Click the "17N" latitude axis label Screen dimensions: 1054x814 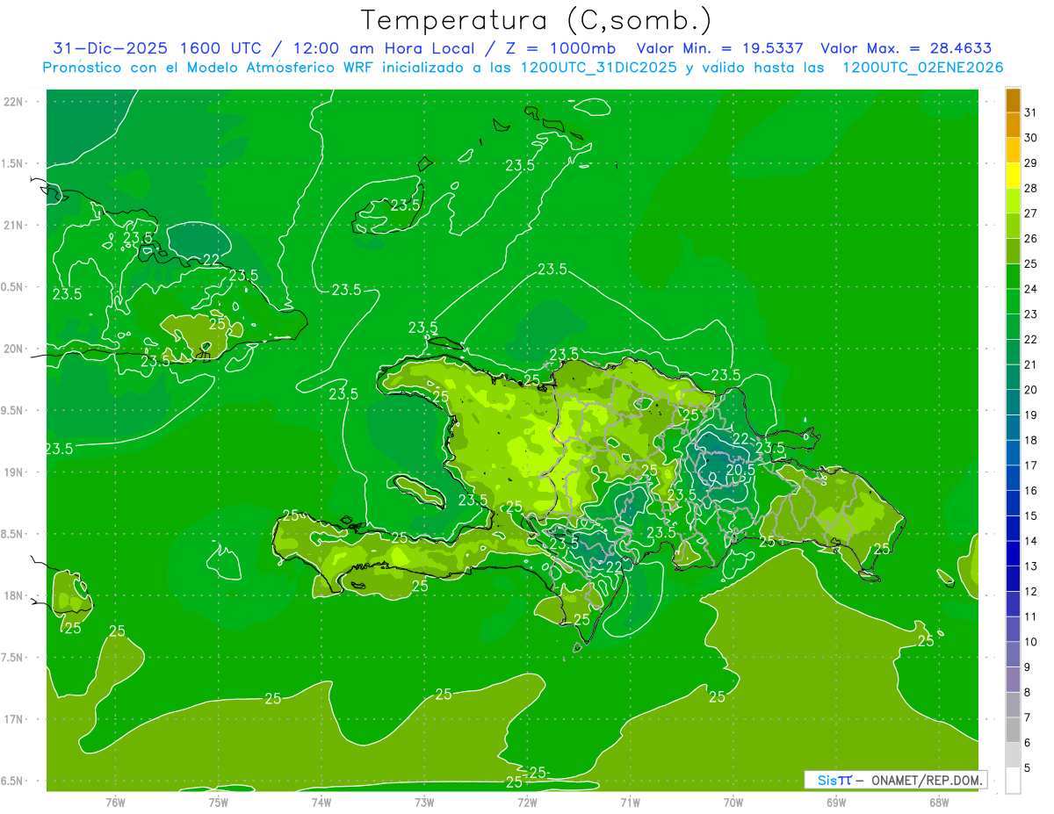14,719
